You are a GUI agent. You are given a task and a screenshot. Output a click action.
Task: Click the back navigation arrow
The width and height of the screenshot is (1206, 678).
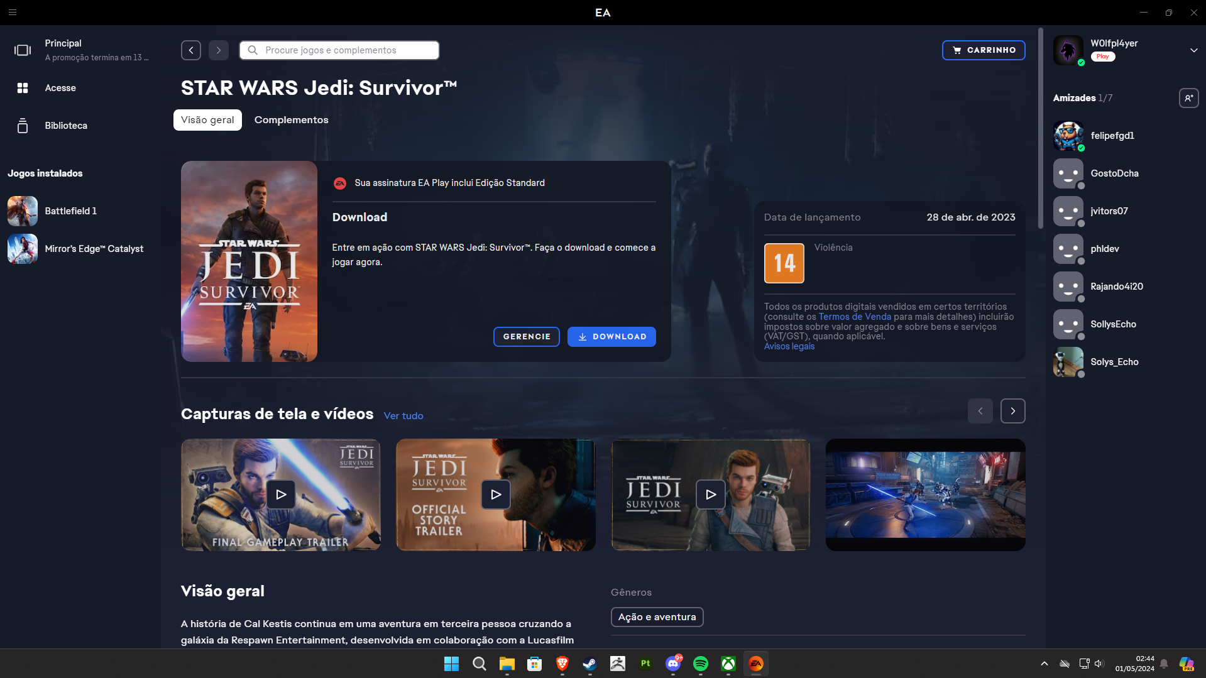pos(191,50)
